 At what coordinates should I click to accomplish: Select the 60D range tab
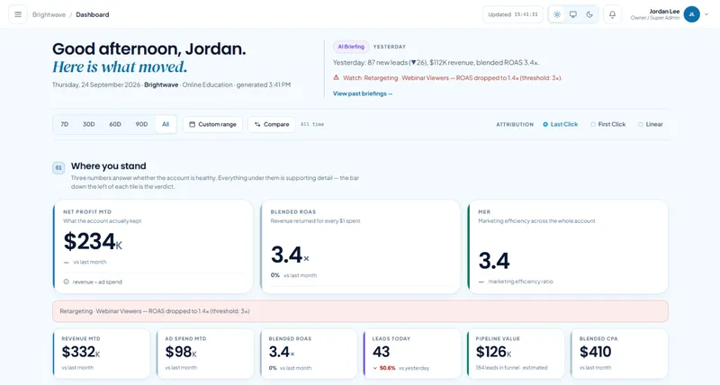point(115,124)
